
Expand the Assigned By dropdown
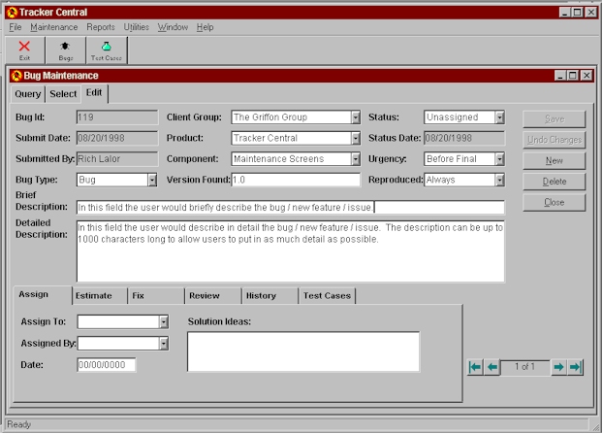[164, 344]
